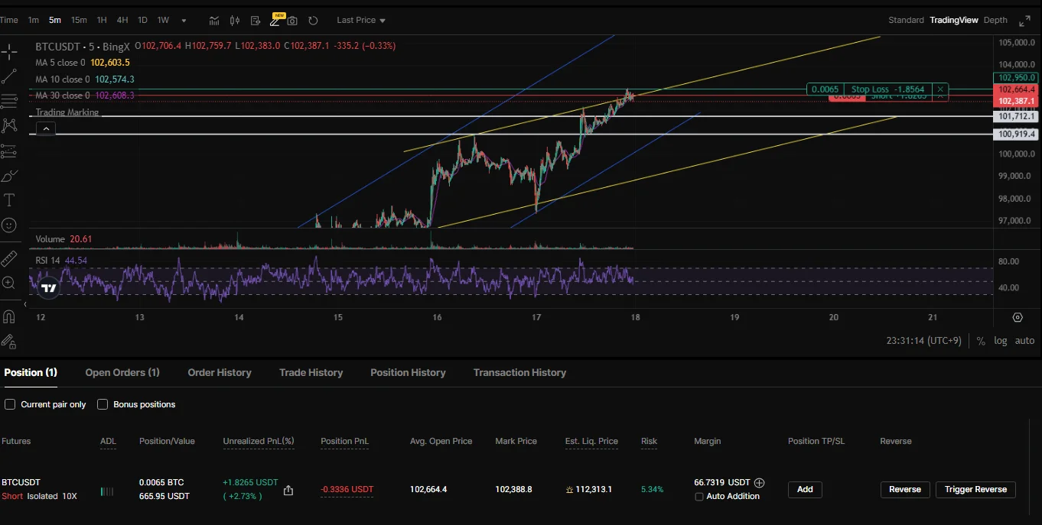Click the TradingView logo badge
This screenshot has height=525, width=1042.
49,288
